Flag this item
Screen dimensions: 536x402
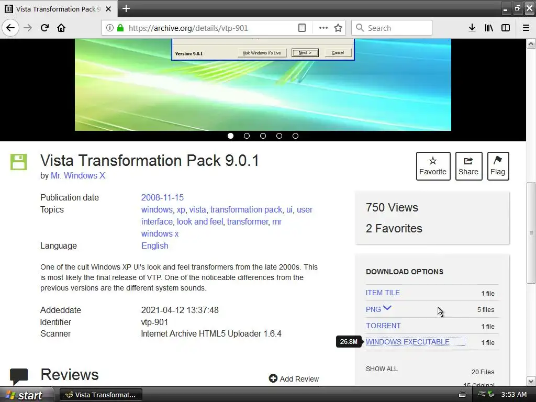tap(498, 166)
